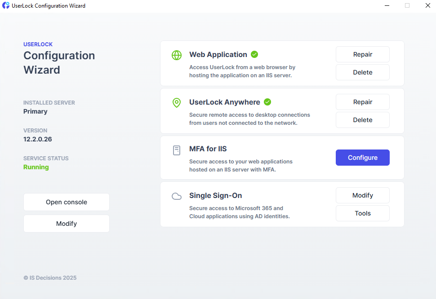This screenshot has height=299, width=436.
Task: Click the UserLock Anywhere location pin icon
Action: [x=177, y=102]
